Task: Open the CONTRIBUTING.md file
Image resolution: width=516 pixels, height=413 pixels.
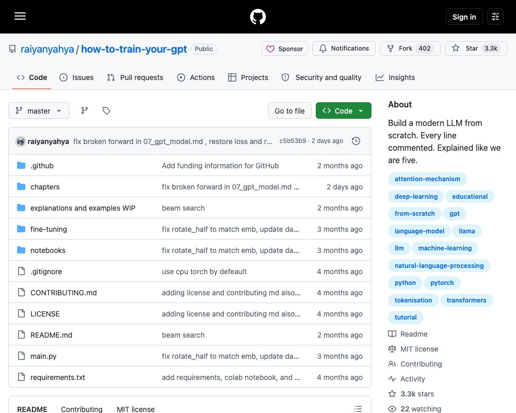Action: 63,293
